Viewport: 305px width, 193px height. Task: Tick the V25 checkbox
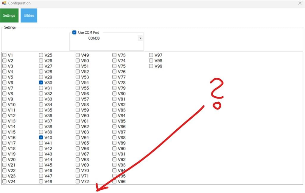(41, 55)
